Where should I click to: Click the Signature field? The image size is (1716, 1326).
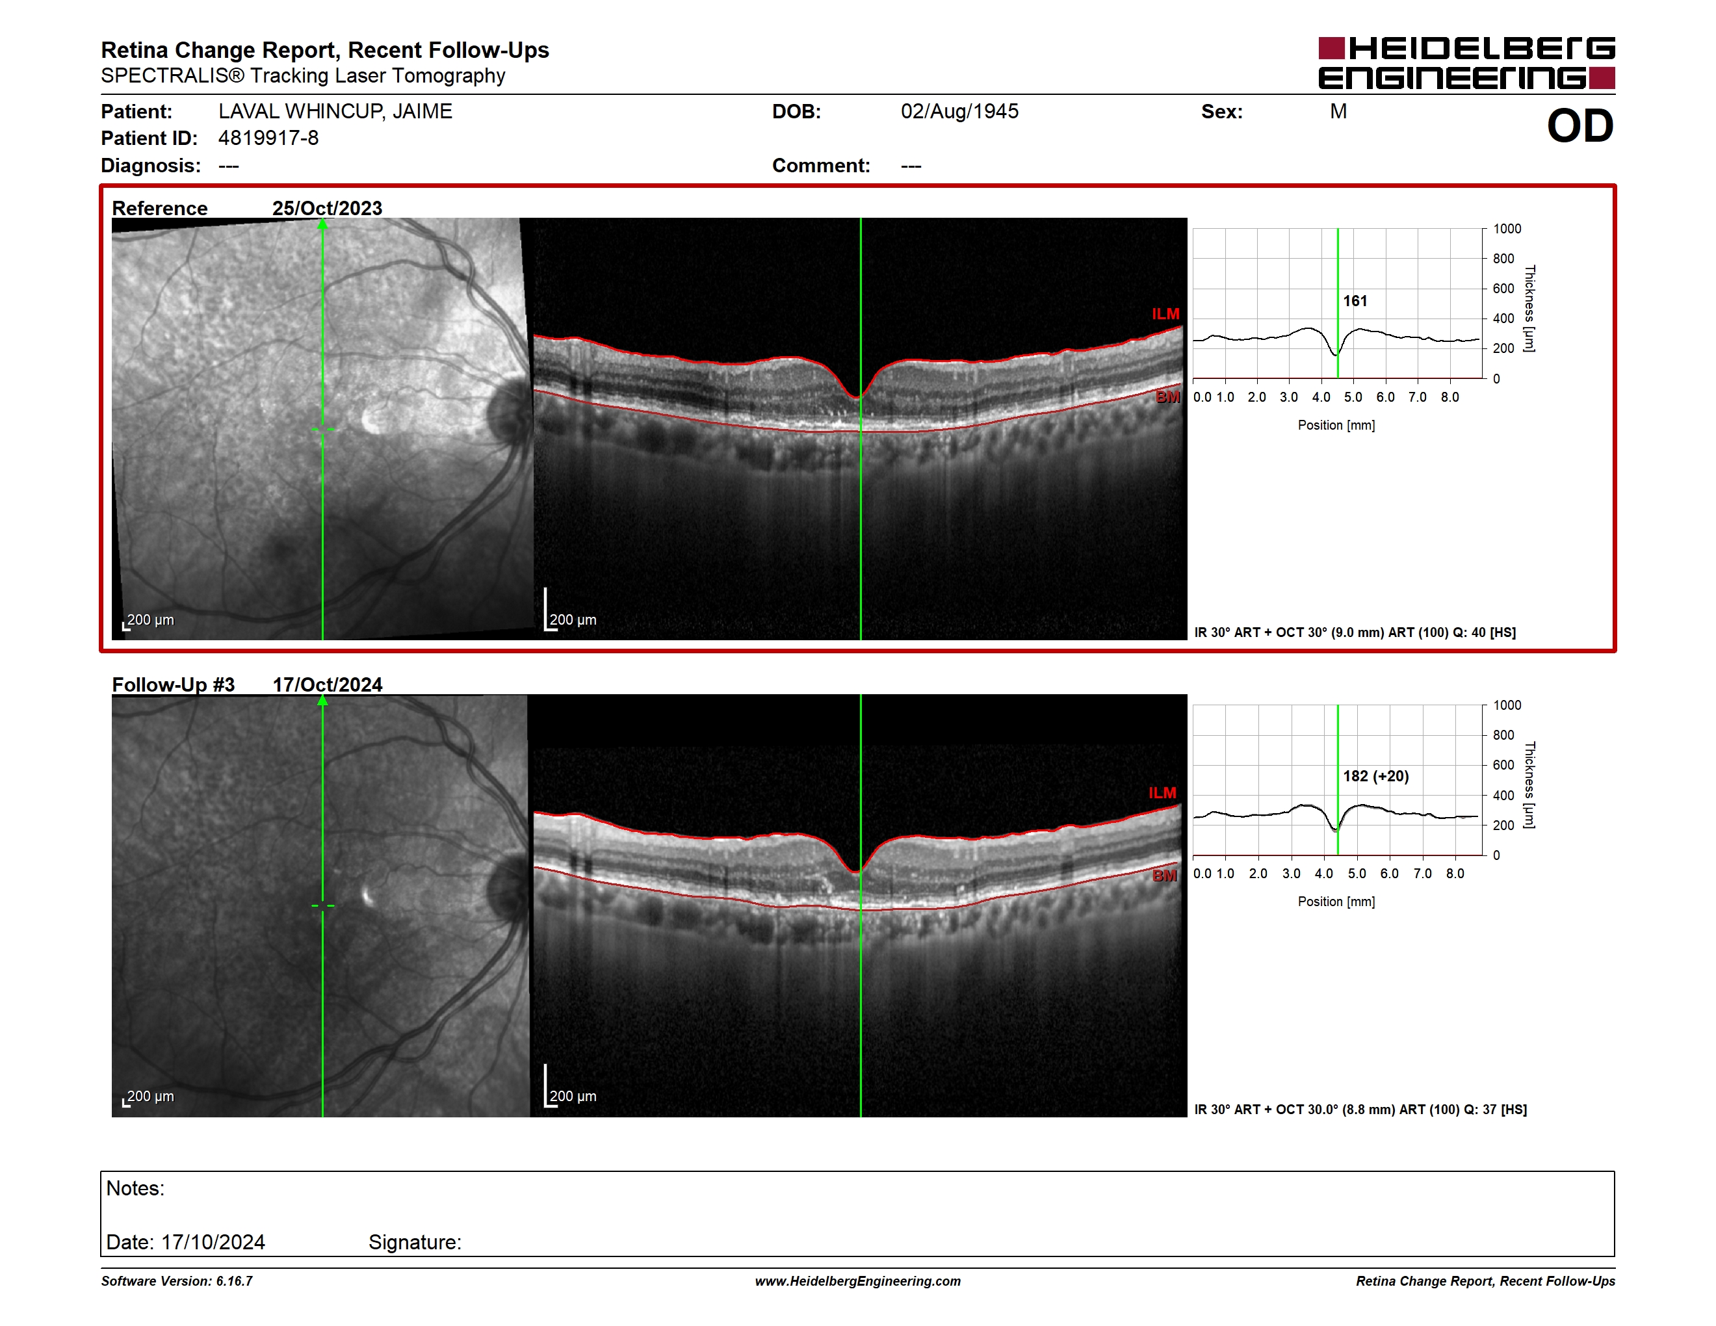(415, 1242)
